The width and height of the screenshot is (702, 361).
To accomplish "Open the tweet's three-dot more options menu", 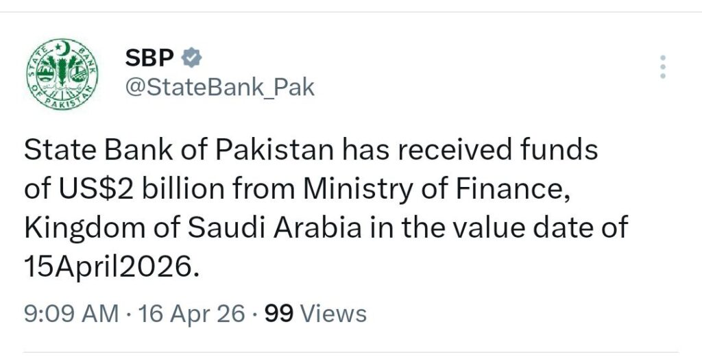I will (662, 67).
